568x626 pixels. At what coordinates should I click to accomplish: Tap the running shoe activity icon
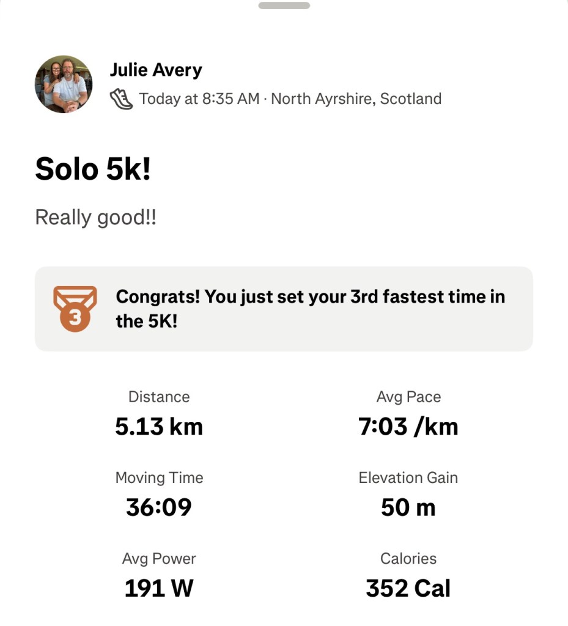click(x=121, y=99)
